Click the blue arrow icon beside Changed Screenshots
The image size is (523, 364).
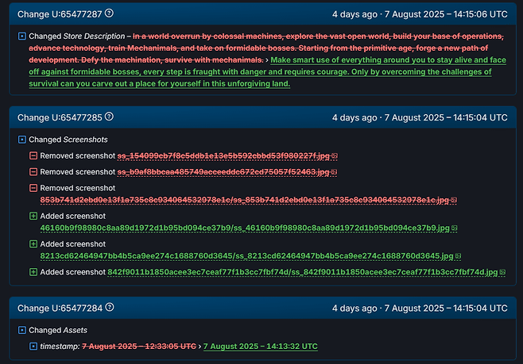tap(21, 140)
